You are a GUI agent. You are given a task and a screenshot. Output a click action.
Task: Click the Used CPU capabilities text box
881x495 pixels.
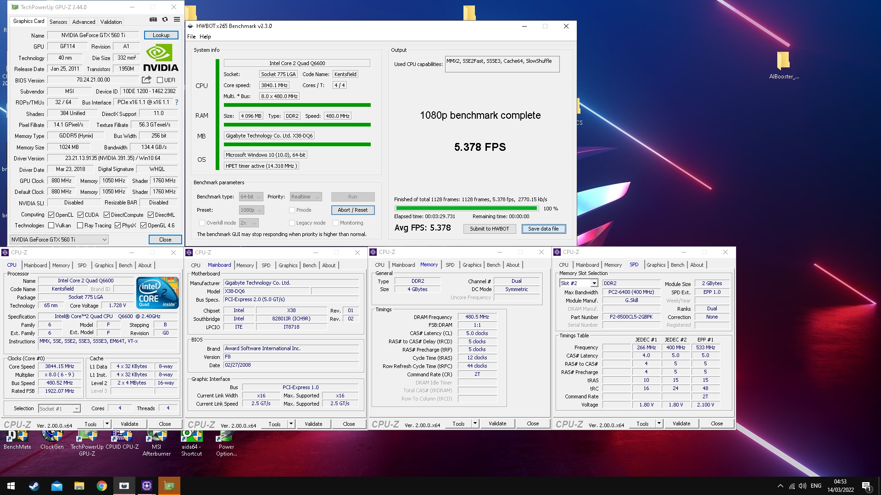[x=502, y=64]
